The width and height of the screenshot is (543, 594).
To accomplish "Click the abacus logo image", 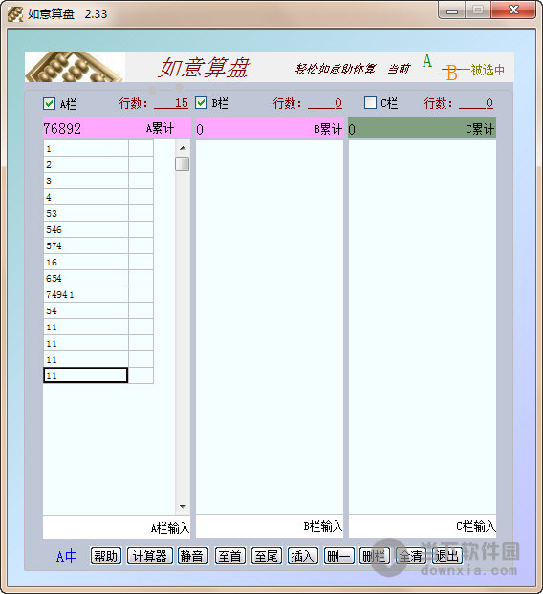I will click(75, 67).
